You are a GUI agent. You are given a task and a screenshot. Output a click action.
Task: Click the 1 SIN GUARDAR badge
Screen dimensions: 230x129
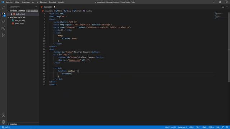click(x=32, y=11)
